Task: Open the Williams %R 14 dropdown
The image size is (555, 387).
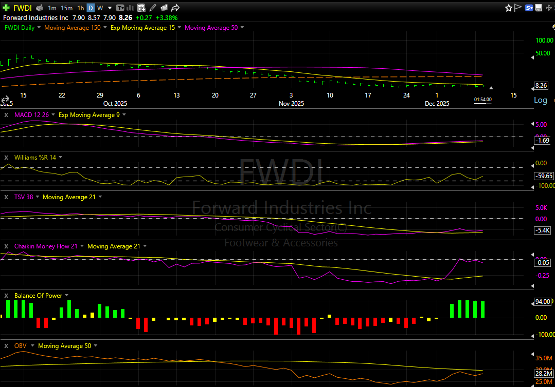Action: (60, 158)
